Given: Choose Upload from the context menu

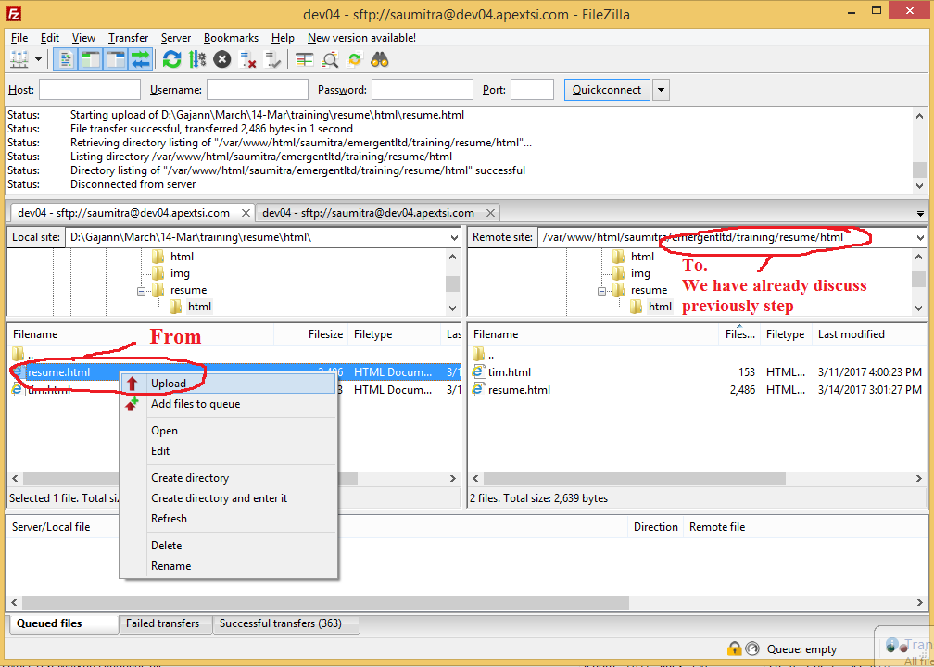Looking at the screenshot, I should [x=229, y=384].
